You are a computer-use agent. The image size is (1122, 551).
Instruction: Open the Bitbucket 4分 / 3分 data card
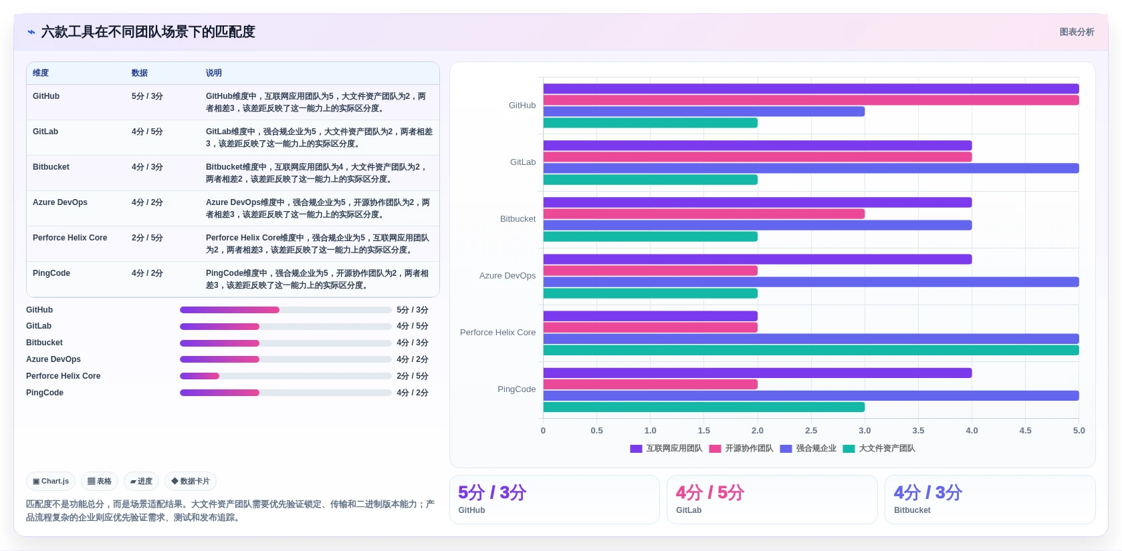[x=990, y=500]
